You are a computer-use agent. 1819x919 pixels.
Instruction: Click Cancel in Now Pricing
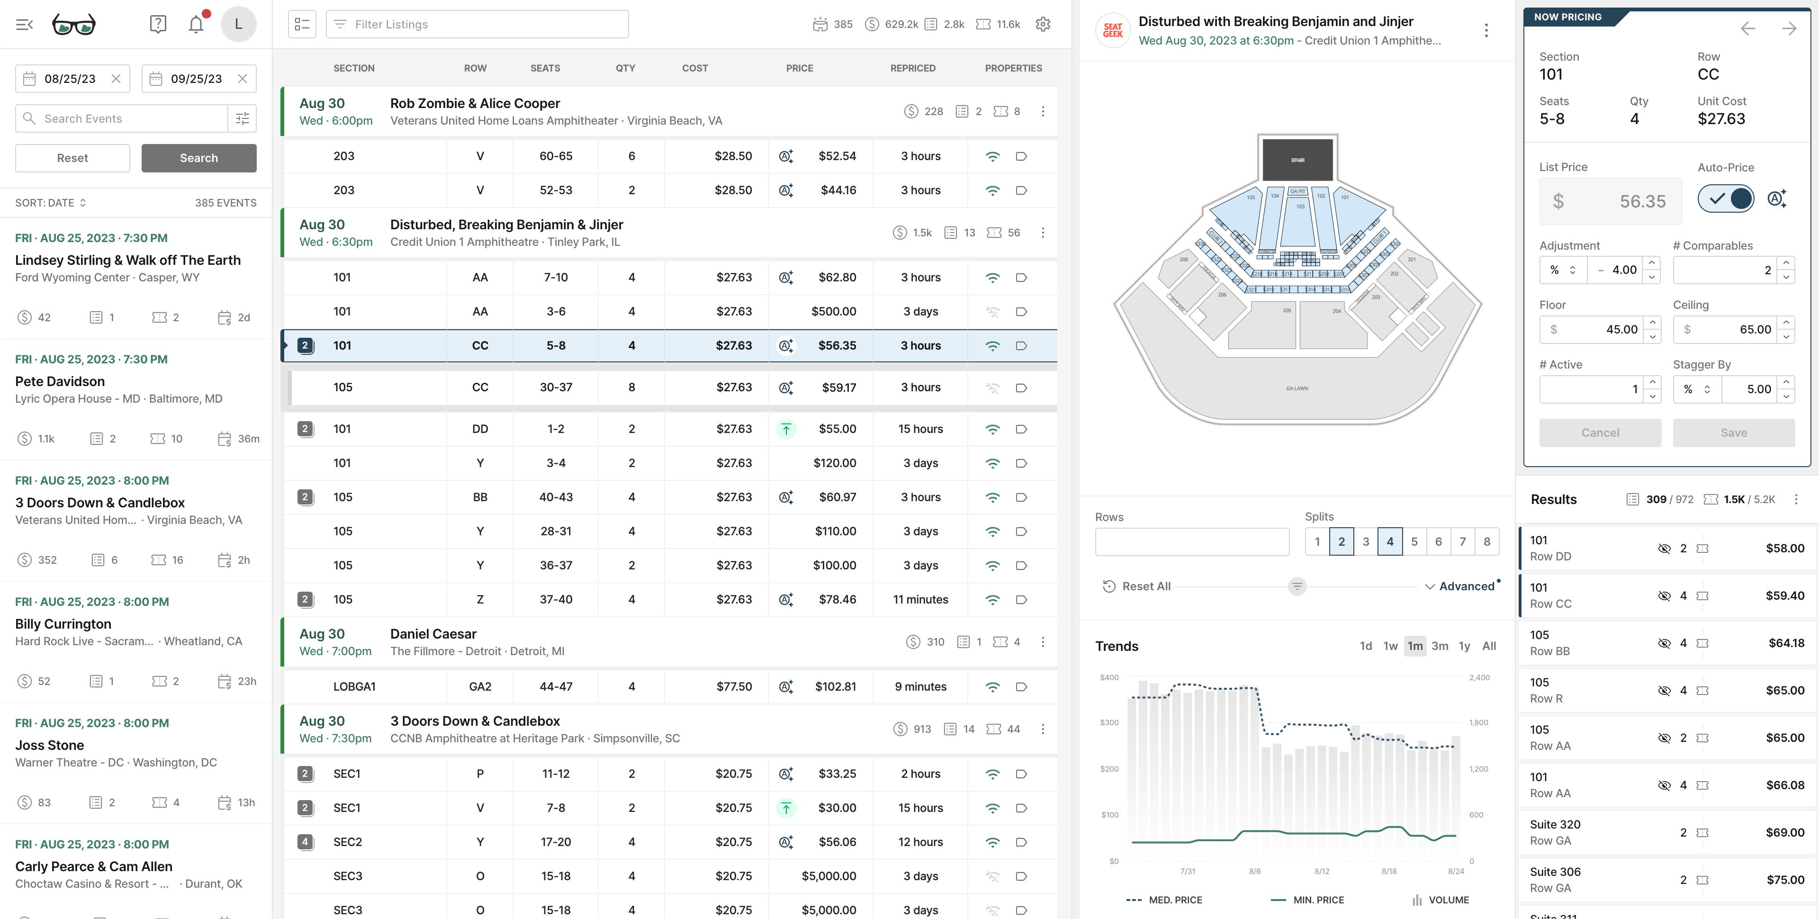[1600, 433]
